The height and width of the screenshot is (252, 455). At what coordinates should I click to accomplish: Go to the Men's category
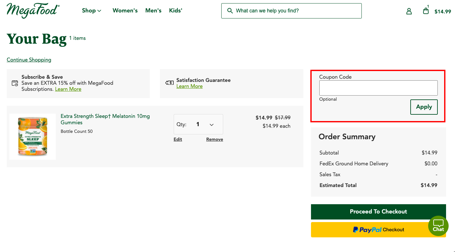(153, 11)
